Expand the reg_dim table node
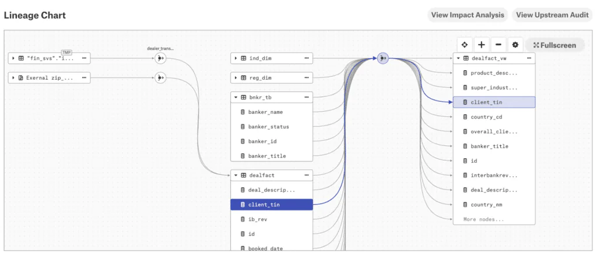This screenshot has width=597, height=257. pos(236,78)
